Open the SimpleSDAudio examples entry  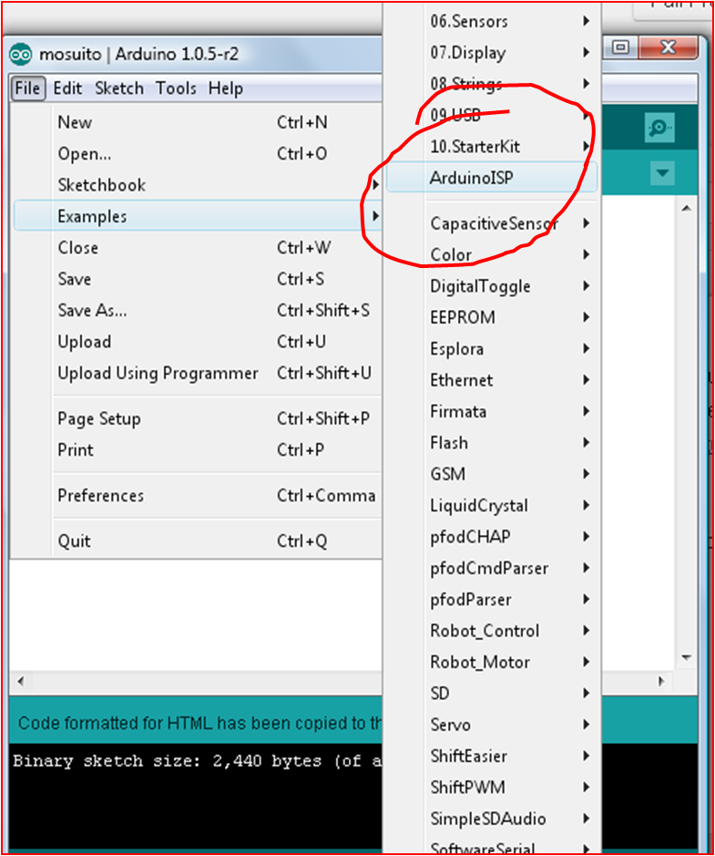[492, 819]
